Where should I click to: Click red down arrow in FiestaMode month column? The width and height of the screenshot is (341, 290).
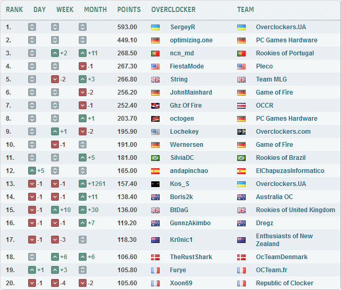(82, 66)
